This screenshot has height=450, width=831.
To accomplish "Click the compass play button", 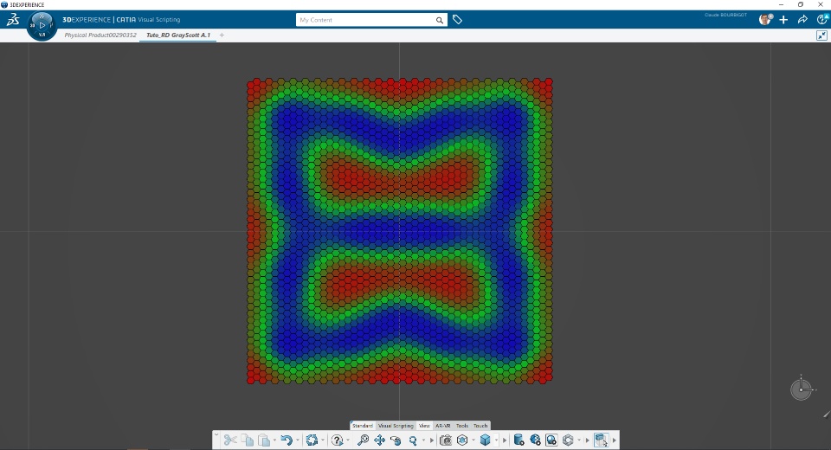I will tap(42, 25).
